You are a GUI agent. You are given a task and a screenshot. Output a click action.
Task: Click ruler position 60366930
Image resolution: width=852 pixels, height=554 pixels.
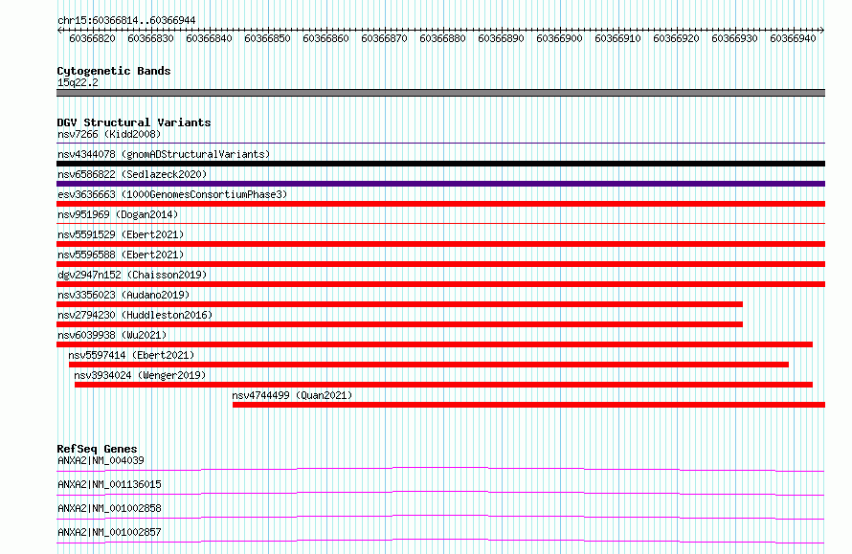[734, 38]
